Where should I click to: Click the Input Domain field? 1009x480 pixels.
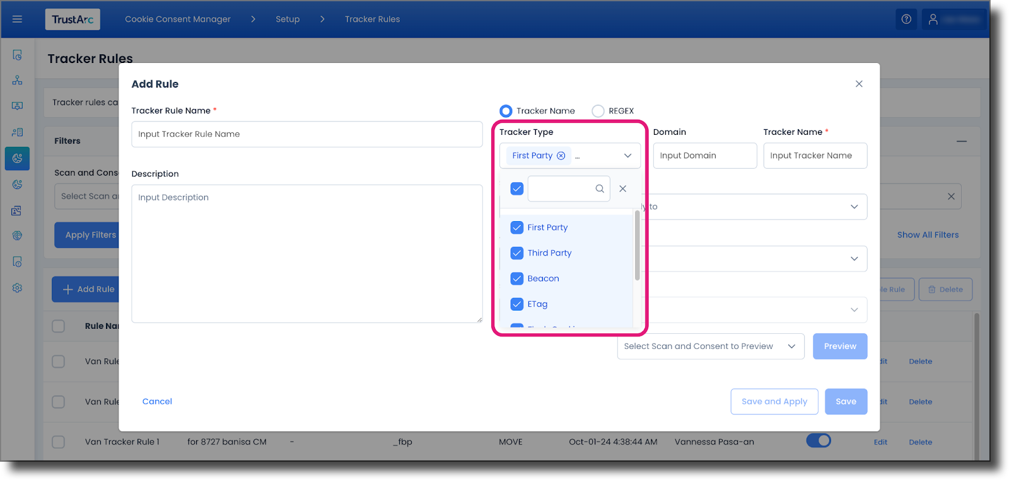click(705, 156)
